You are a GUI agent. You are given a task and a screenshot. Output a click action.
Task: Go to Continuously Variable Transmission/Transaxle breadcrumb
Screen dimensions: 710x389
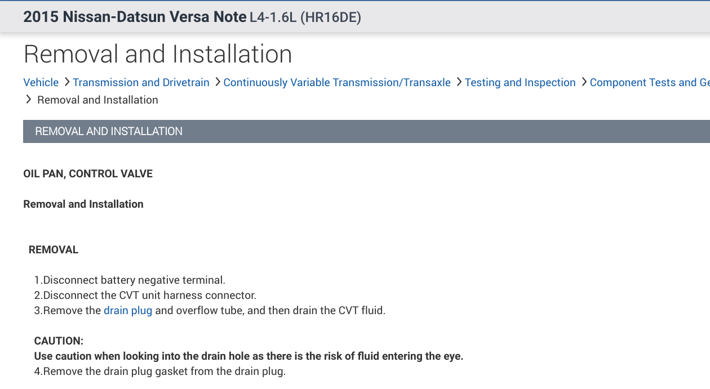pos(337,83)
